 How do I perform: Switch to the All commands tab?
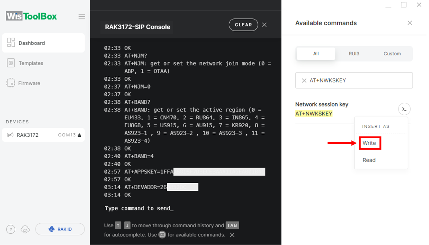coord(316,54)
